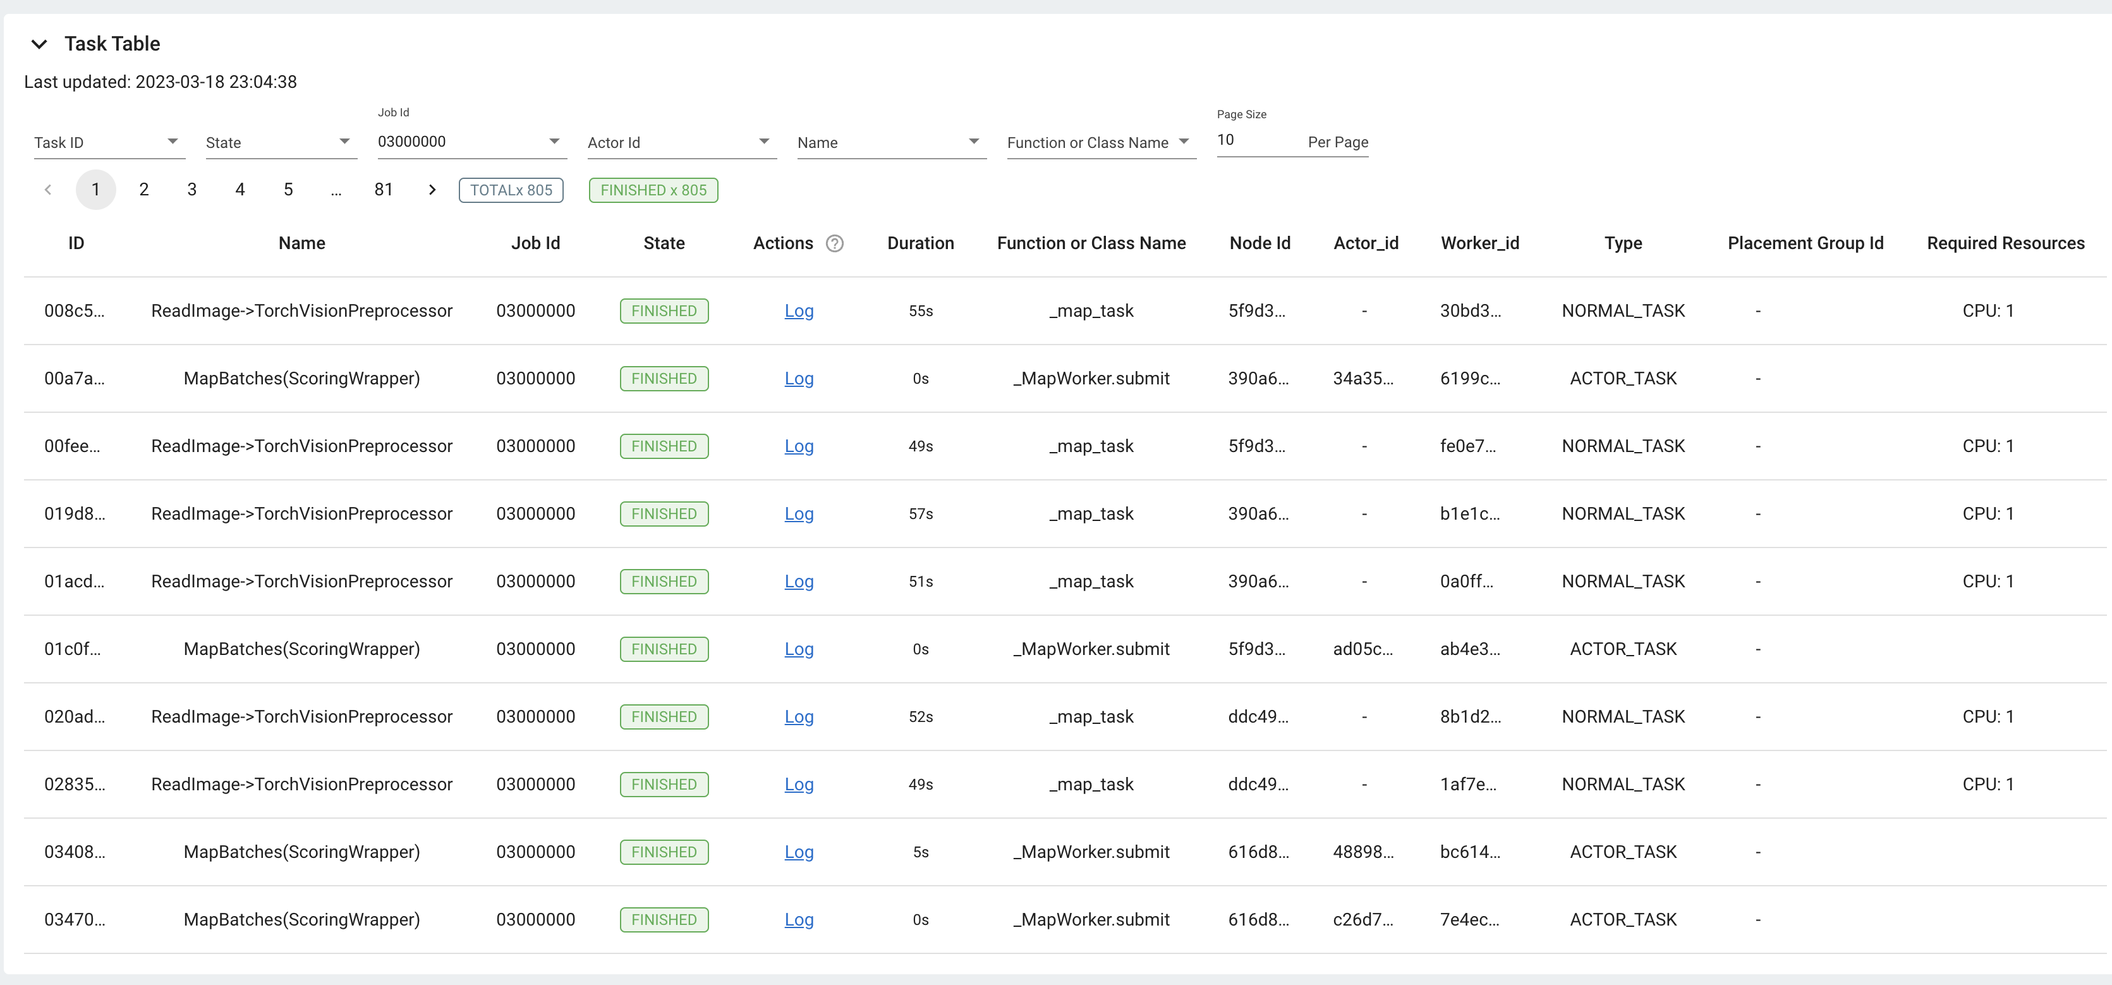Collapse the Task Table section chevron
Screen dimensions: 2112x985
(x=39, y=44)
